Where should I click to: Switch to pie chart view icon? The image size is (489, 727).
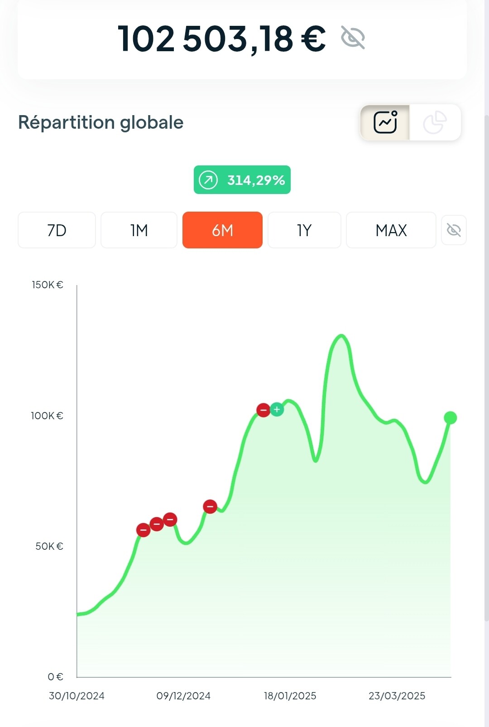click(x=435, y=122)
